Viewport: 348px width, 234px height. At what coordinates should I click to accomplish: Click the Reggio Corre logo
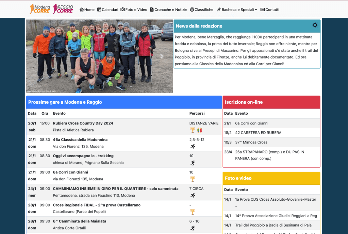point(63,9)
